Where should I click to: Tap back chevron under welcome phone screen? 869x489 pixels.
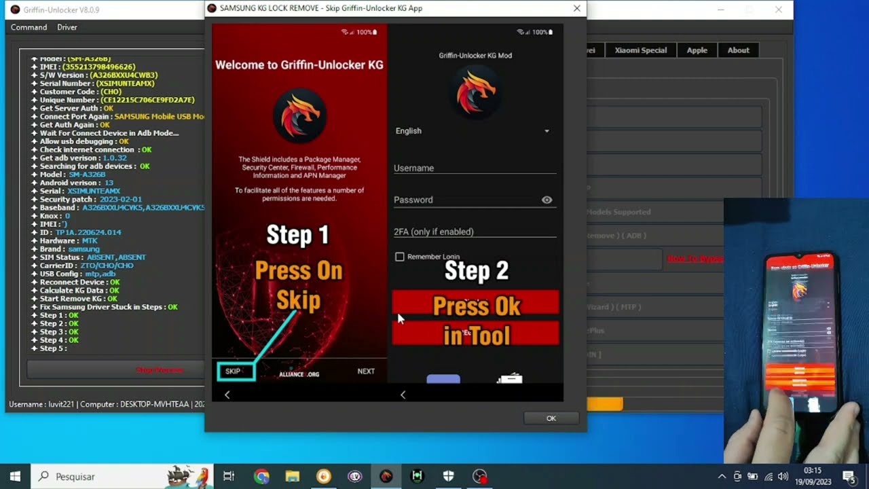(x=227, y=395)
